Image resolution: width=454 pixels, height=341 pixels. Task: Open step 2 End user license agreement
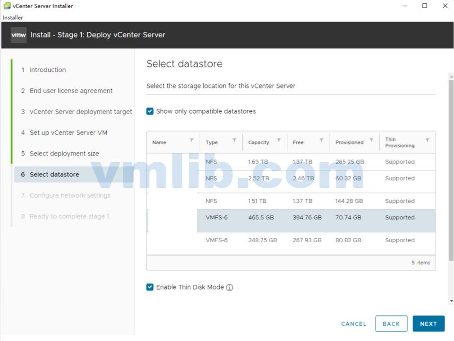pos(67,91)
